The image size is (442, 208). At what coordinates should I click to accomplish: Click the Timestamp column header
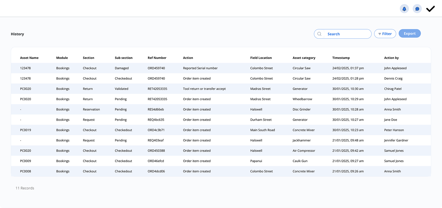(x=341, y=58)
